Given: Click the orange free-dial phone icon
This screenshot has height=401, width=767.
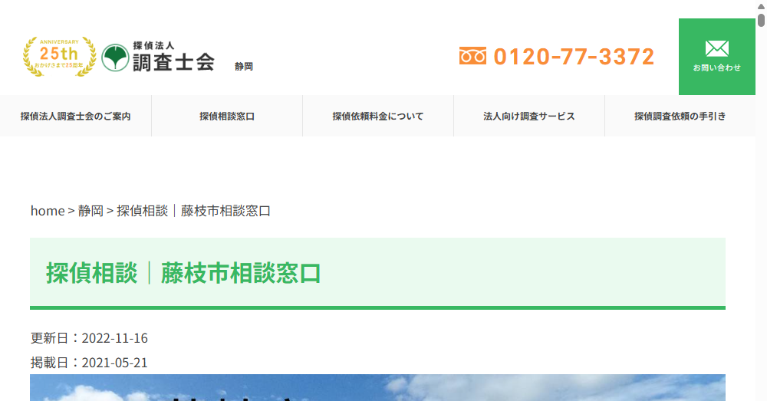Looking at the screenshot, I should [x=472, y=56].
